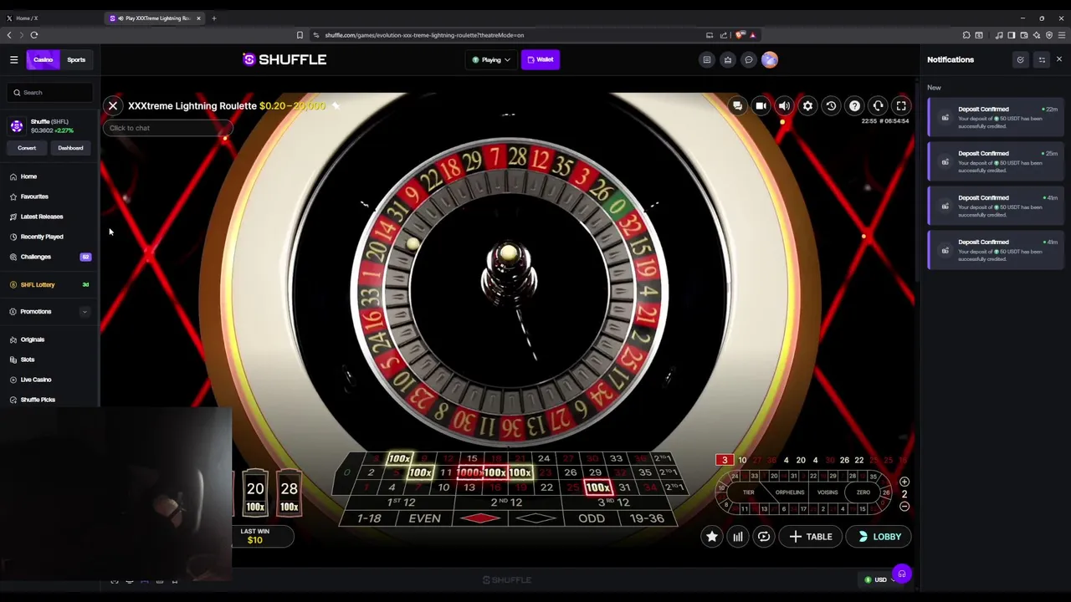Bet on the red diamond
The width and height of the screenshot is (1071, 602).
tap(480, 518)
